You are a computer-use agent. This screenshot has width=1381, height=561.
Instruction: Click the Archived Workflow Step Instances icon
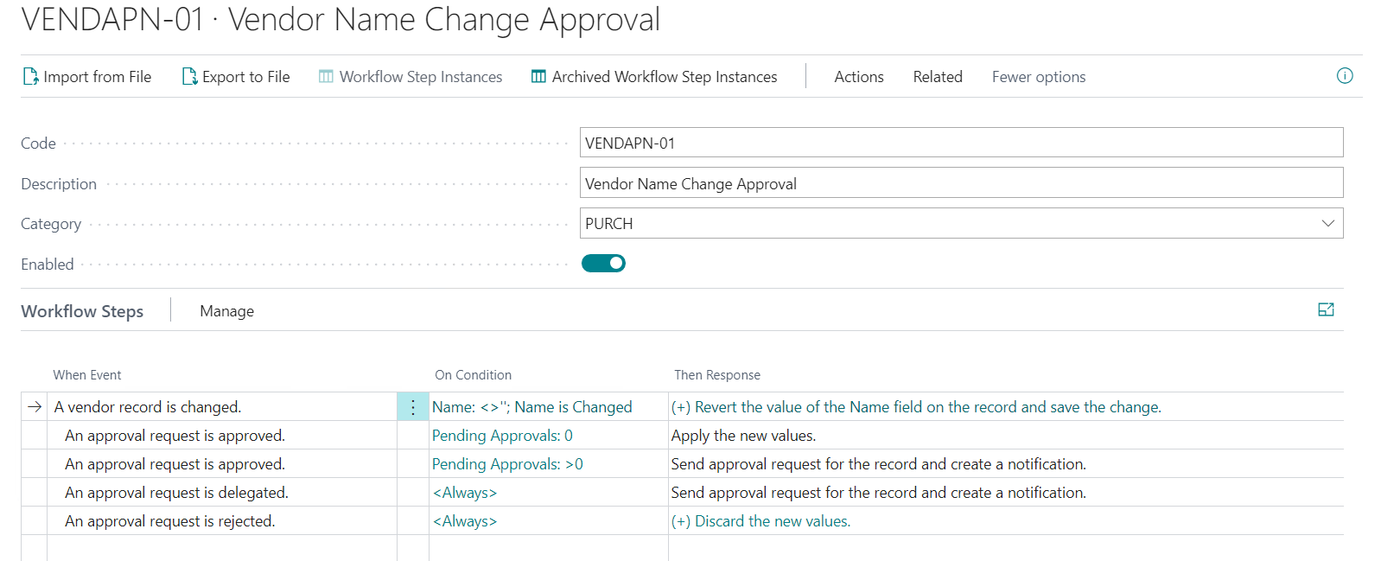538,77
